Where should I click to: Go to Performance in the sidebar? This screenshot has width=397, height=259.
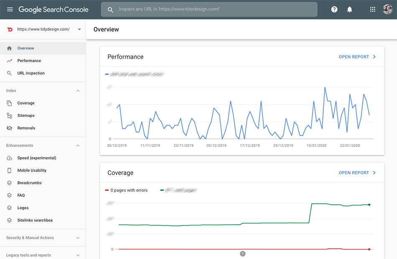(43, 61)
